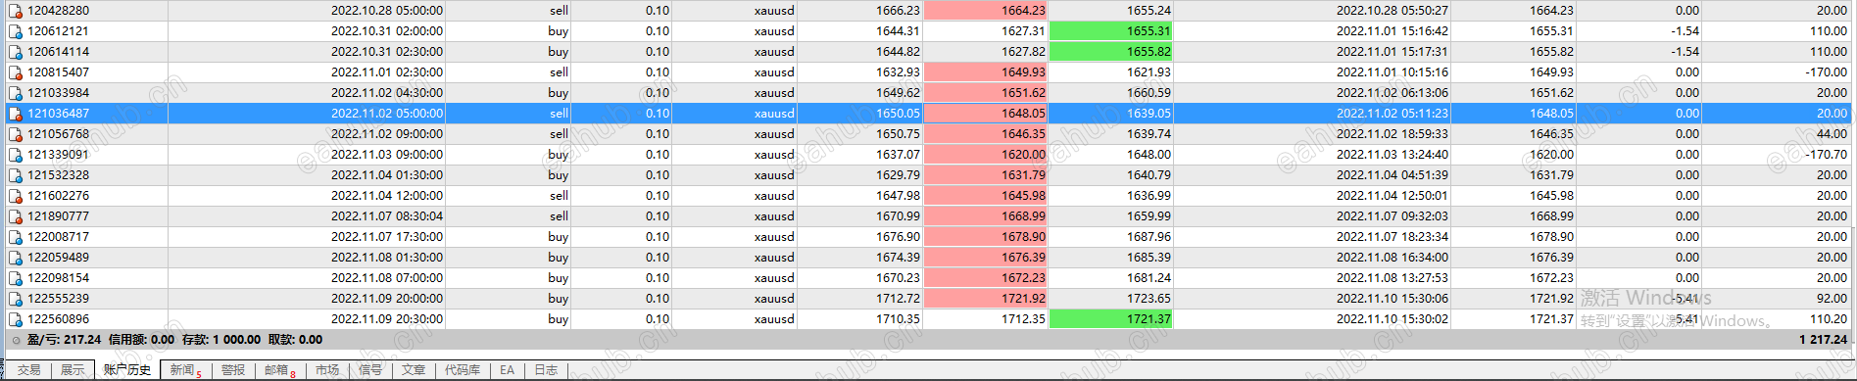
Task: Click open price 1710.35
Action: [x=898, y=319]
